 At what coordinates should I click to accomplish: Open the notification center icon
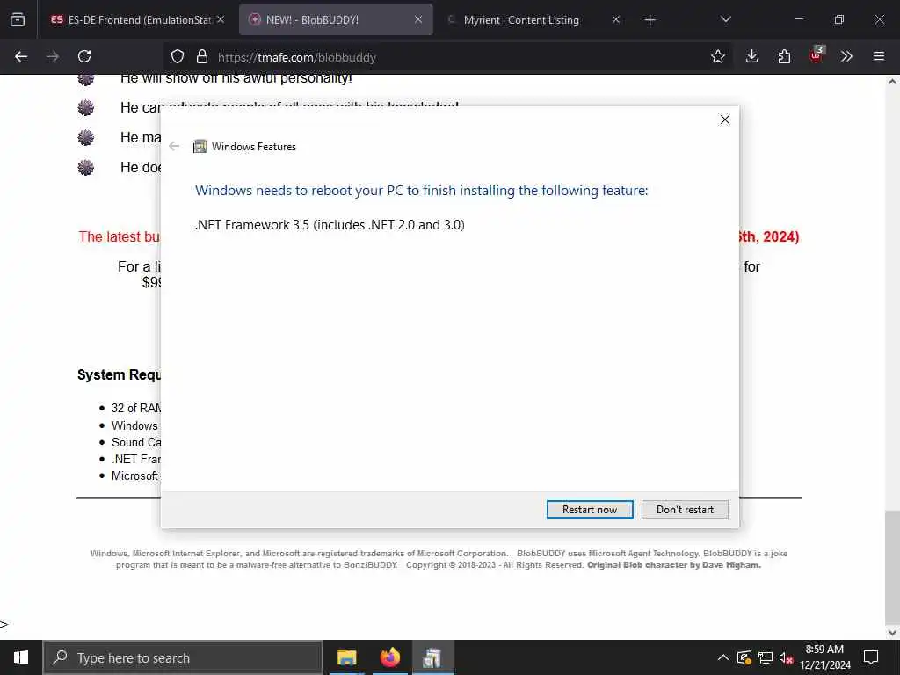point(871,657)
